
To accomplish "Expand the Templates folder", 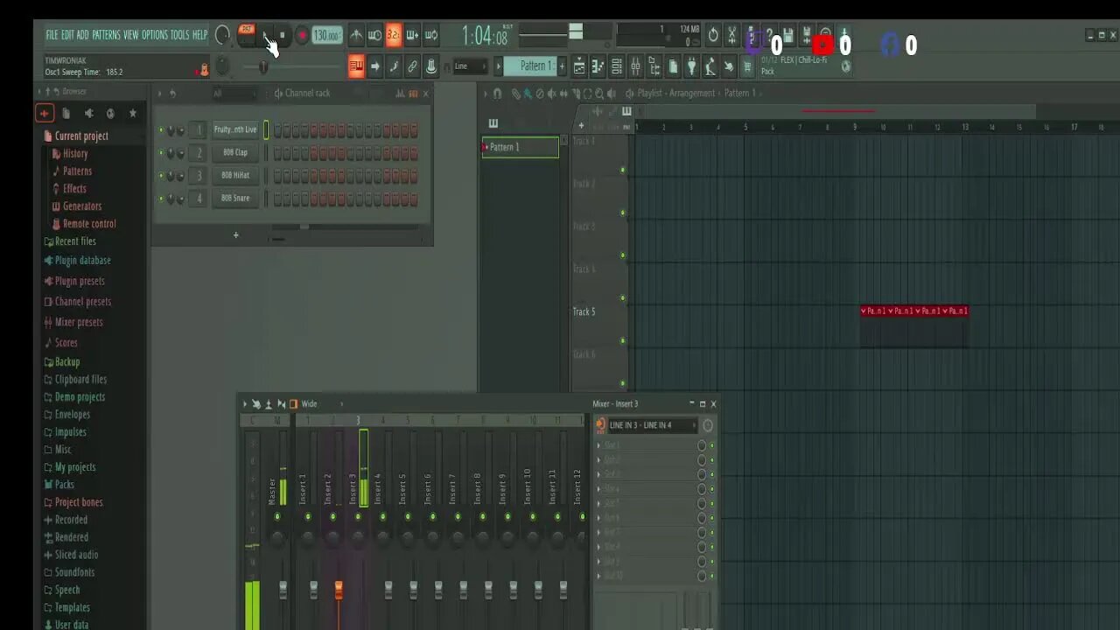I will click(72, 607).
